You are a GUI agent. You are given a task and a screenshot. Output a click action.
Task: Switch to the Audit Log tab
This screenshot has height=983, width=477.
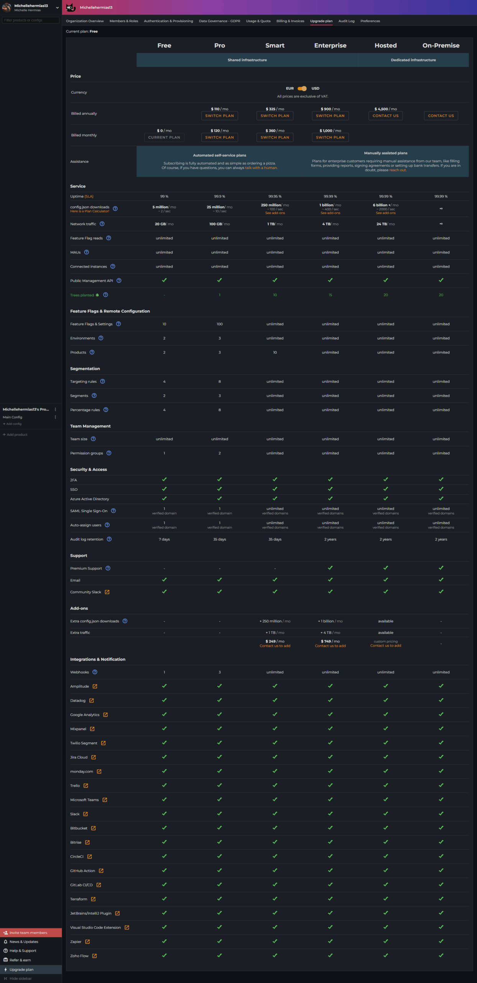point(346,21)
